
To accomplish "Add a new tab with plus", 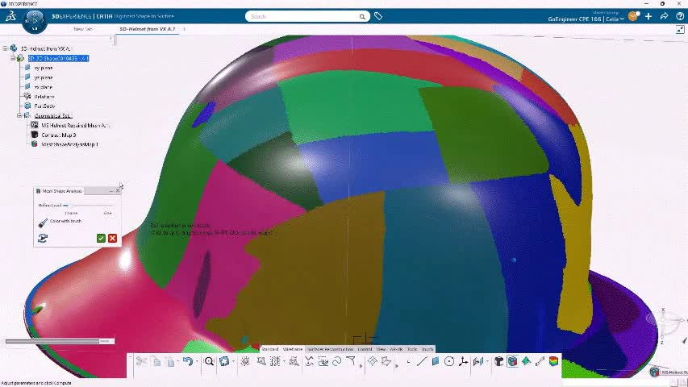I will click(x=184, y=29).
